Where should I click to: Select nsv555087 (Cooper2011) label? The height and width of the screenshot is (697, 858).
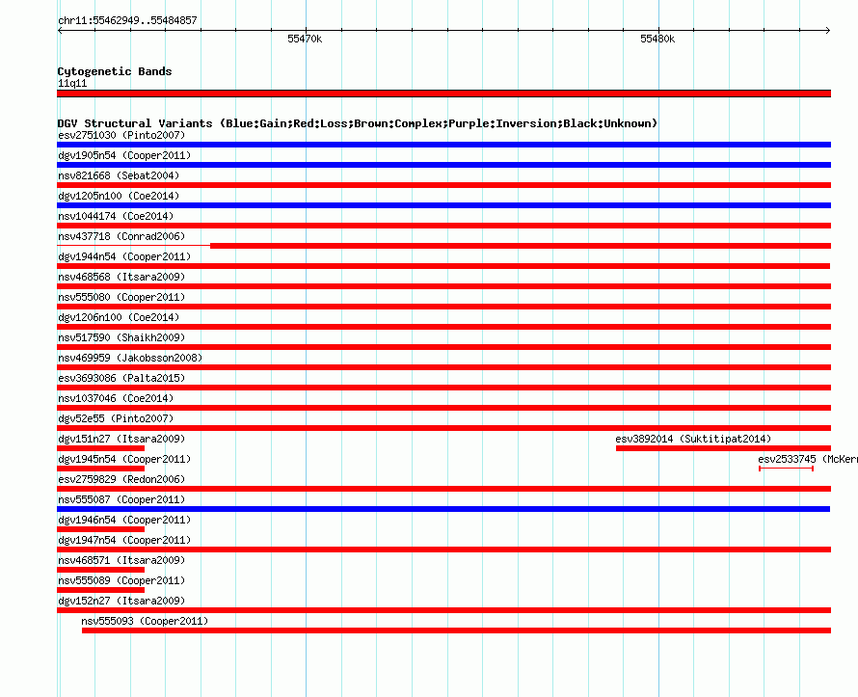(121, 499)
